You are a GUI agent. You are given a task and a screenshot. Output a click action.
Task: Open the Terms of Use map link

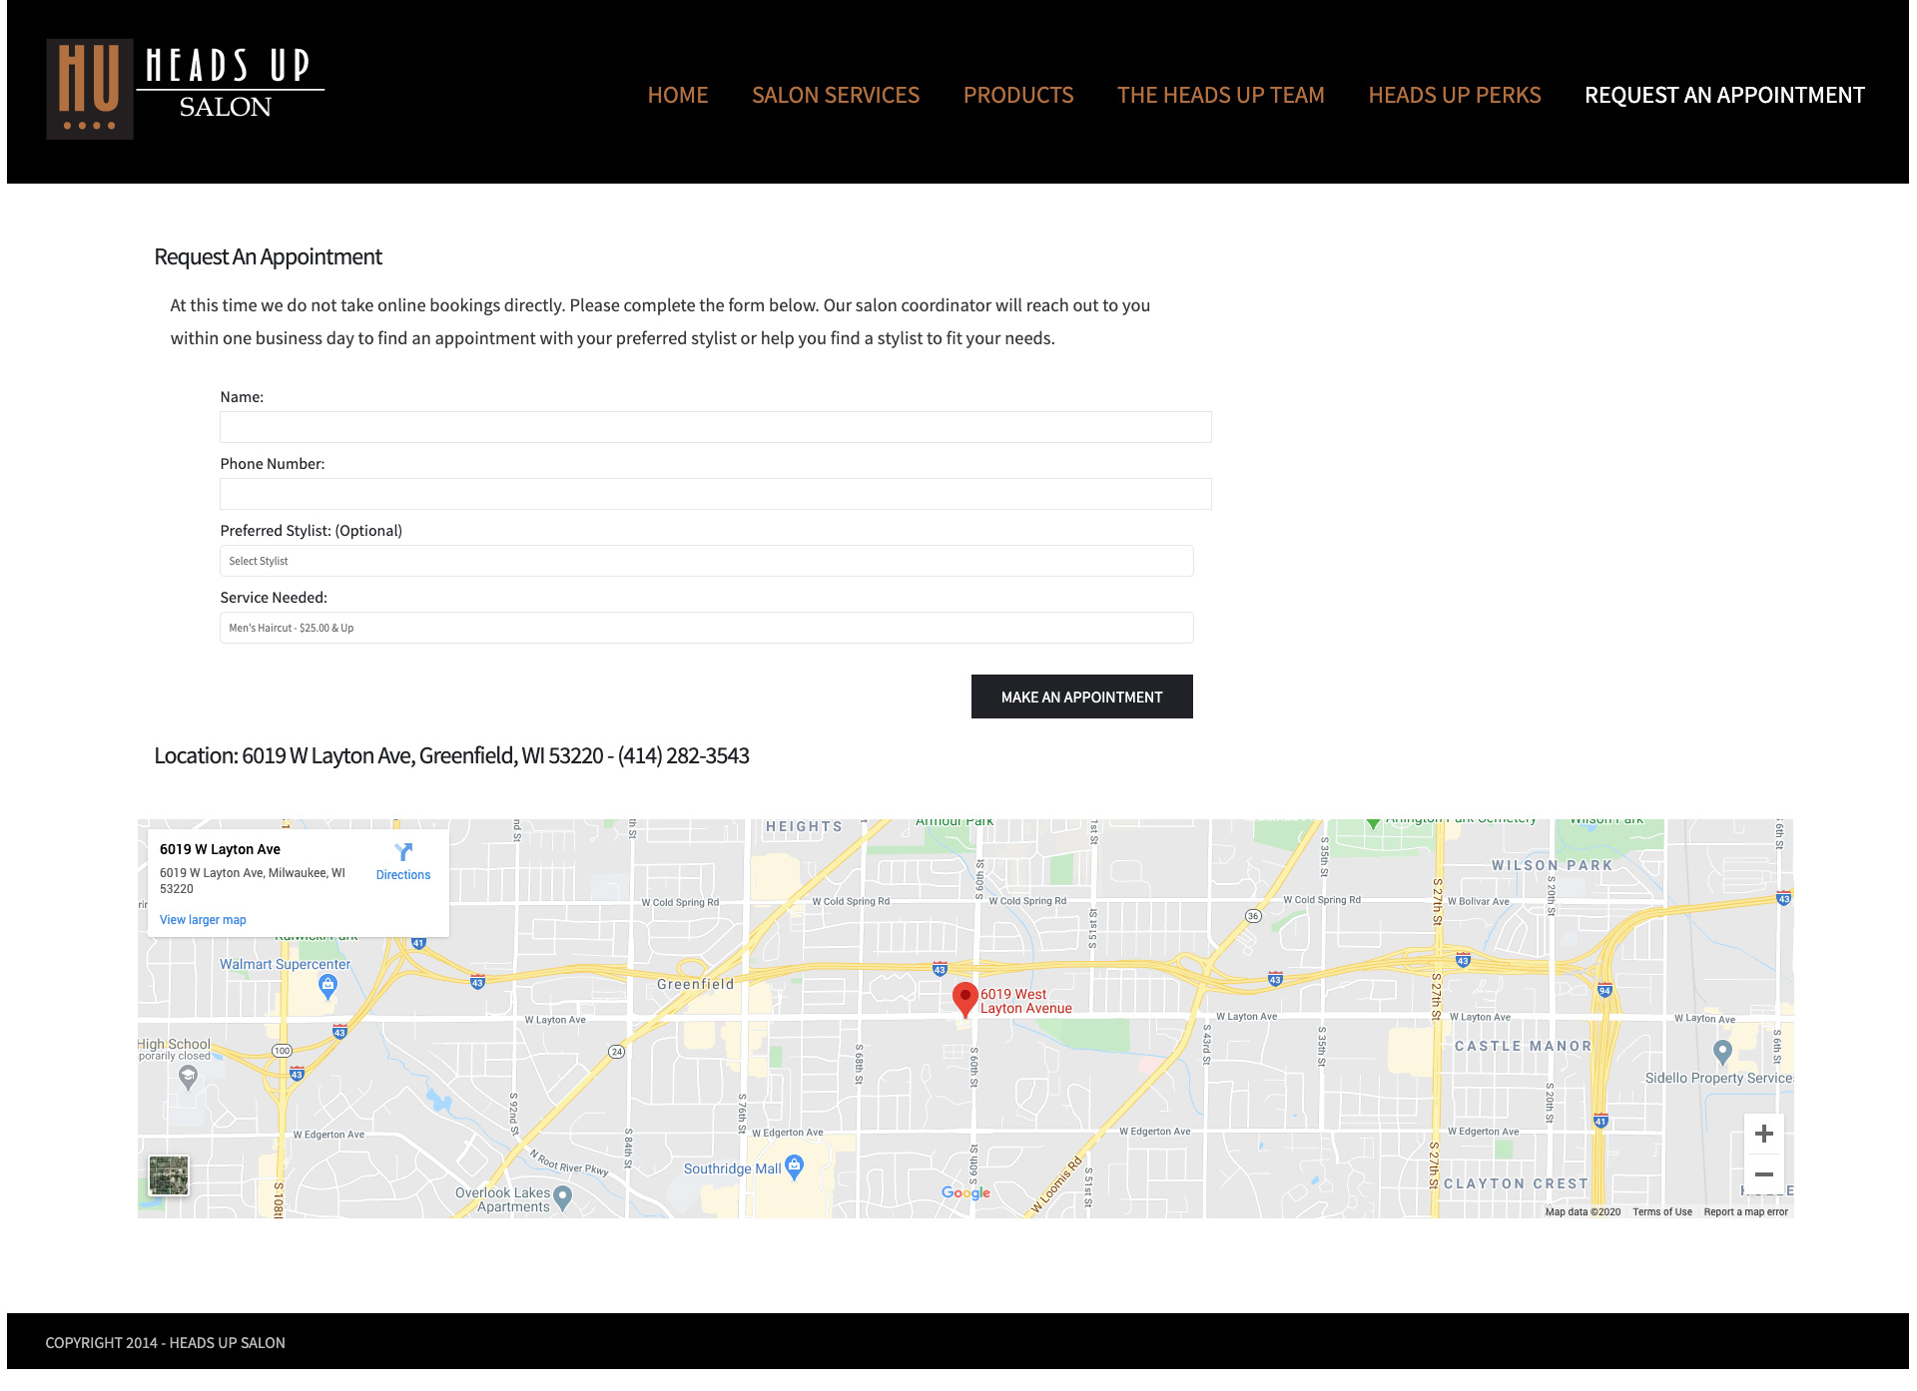tap(1661, 1212)
